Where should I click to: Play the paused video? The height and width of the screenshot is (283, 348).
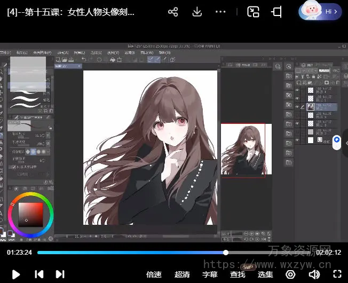[16, 274]
